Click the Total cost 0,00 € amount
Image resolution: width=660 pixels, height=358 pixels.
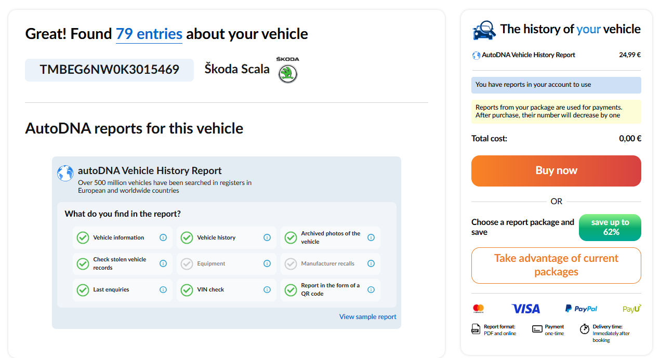point(630,139)
